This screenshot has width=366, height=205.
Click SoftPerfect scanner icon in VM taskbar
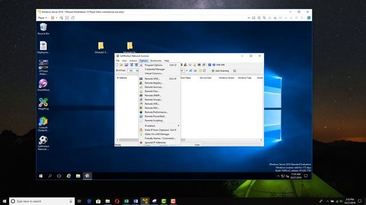(x=87, y=176)
